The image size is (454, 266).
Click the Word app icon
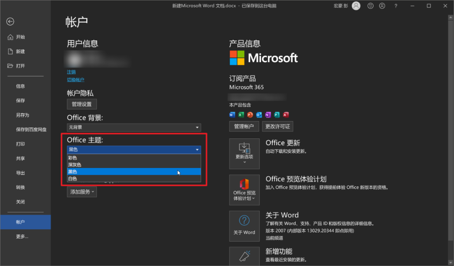[x=232, y=115]
